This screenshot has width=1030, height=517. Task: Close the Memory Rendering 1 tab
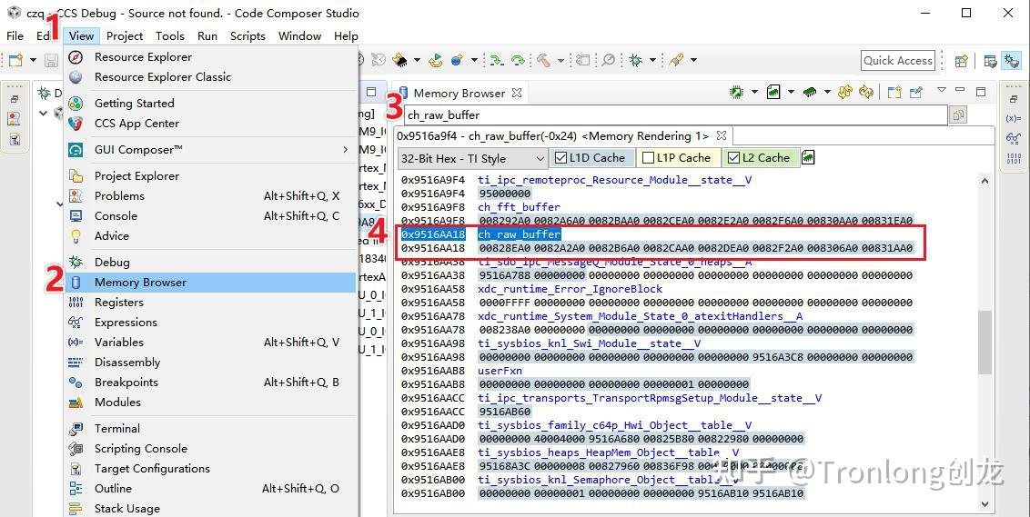point(722,135)
